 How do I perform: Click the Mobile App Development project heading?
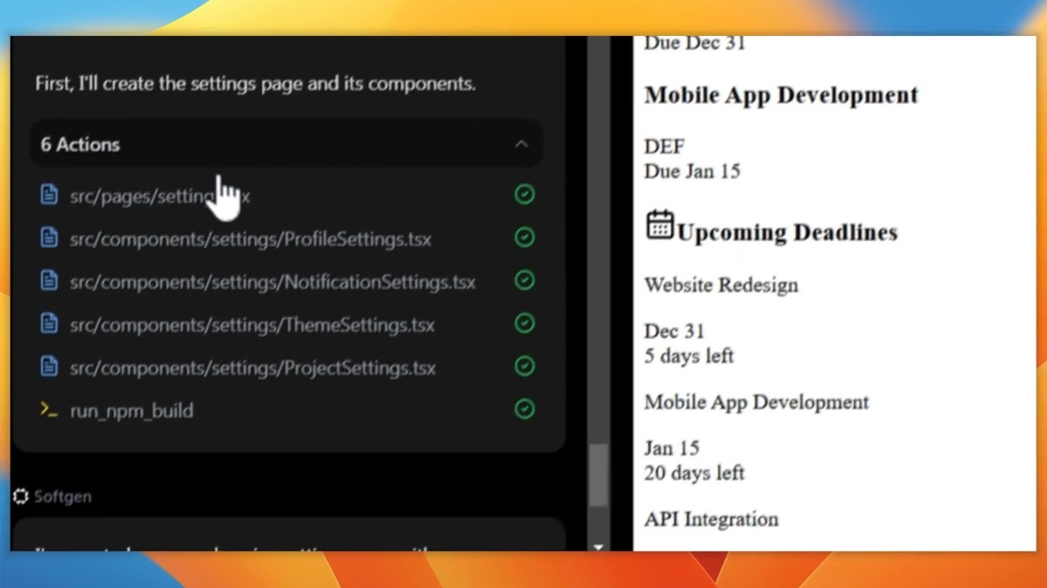point(781,96)
